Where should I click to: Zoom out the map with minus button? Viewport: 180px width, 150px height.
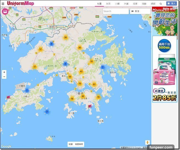[x=4, y=77]
